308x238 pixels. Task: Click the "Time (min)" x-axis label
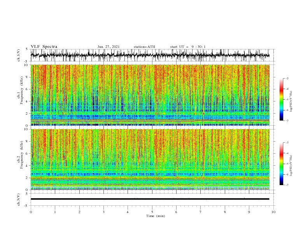(x=156, y=216)
